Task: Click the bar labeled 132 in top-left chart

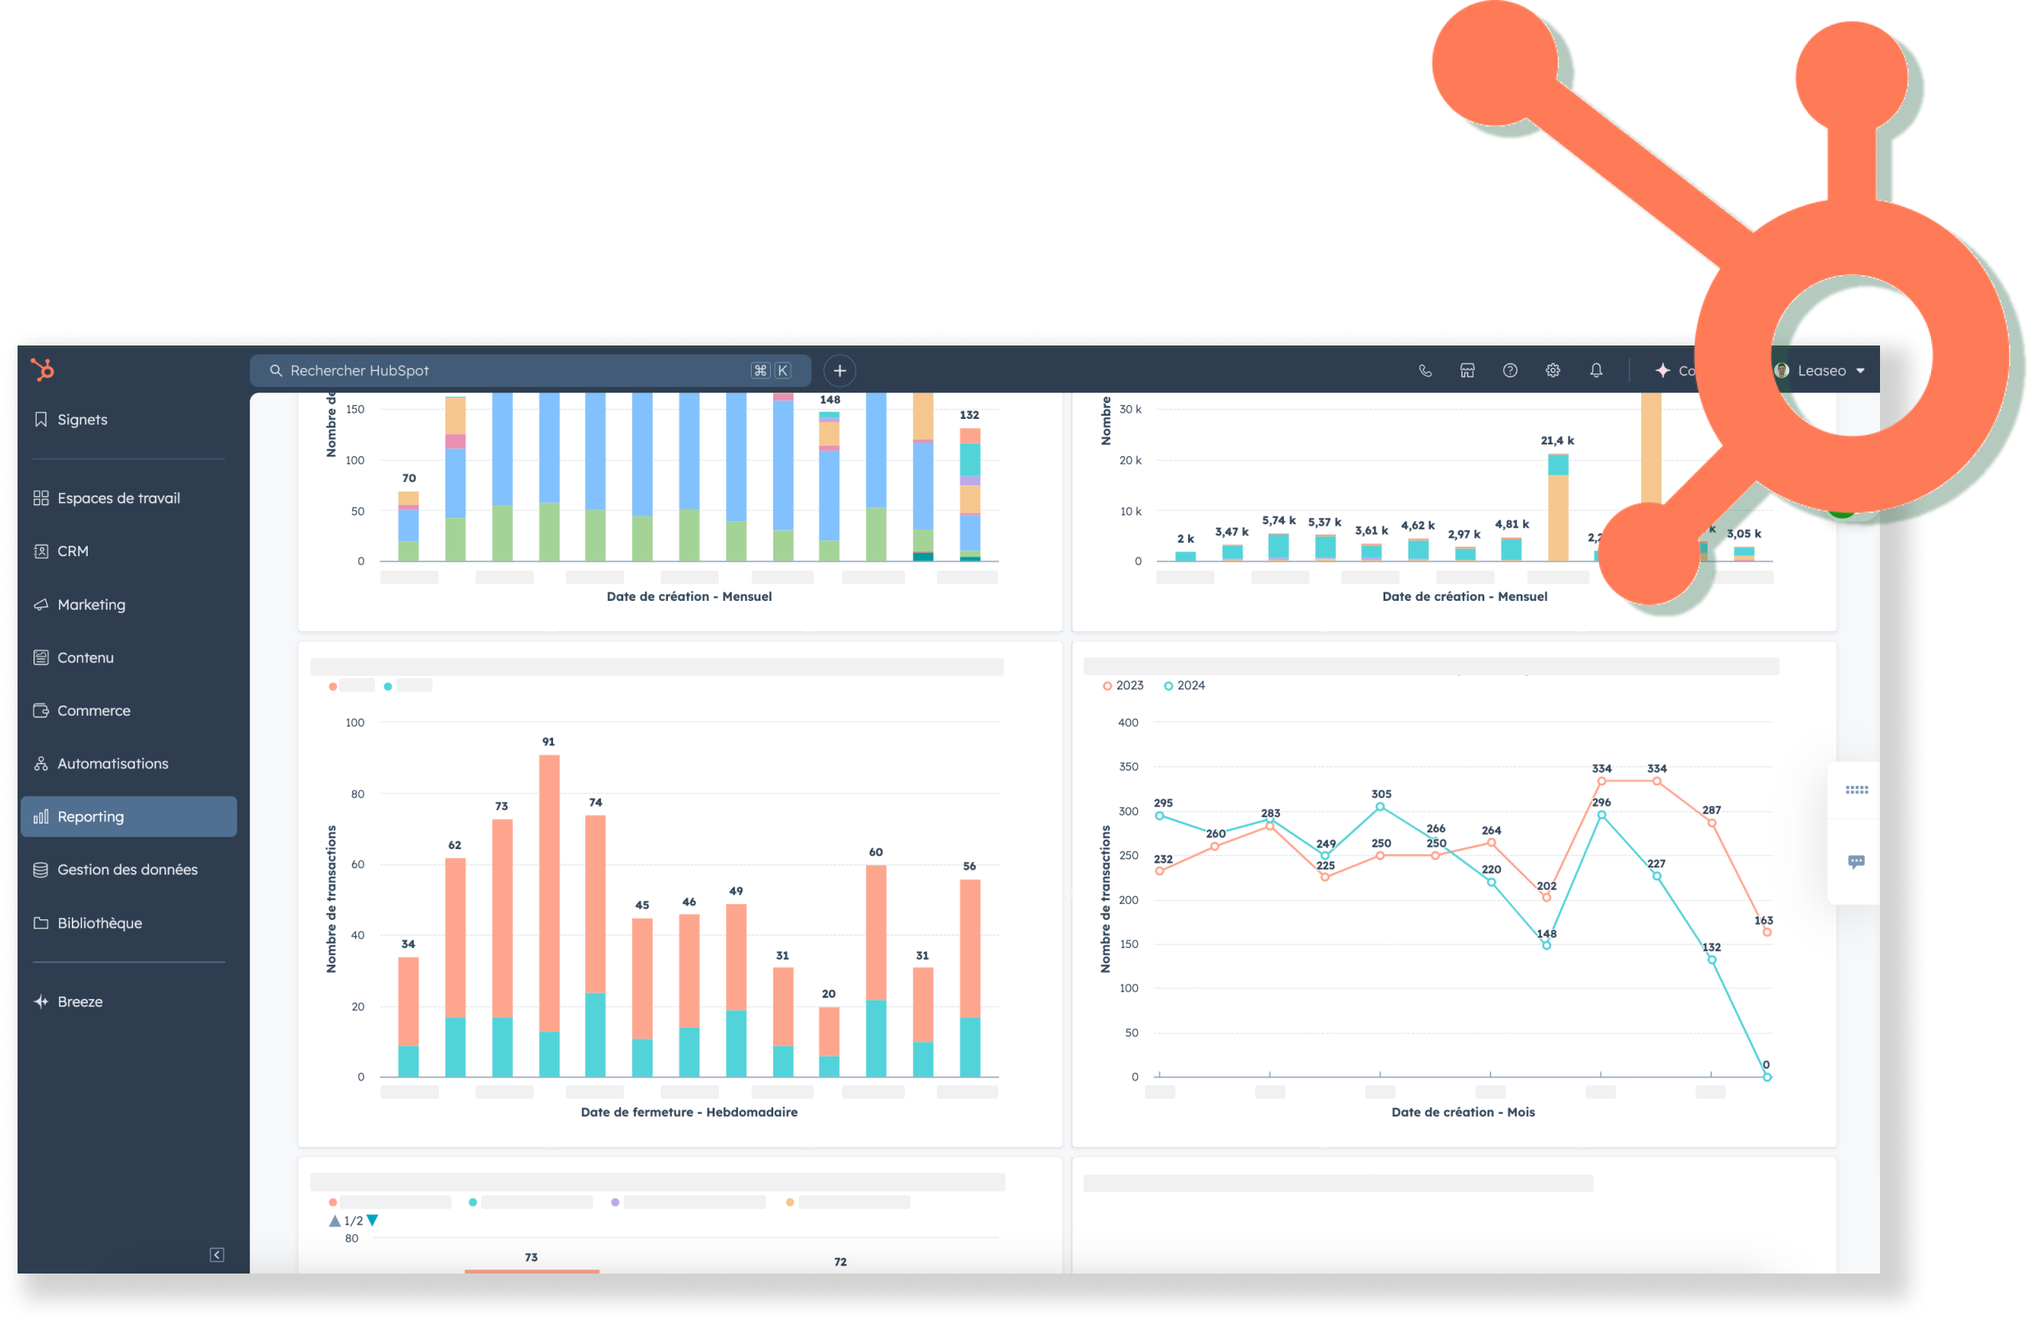Action: [x=970, y=495]
